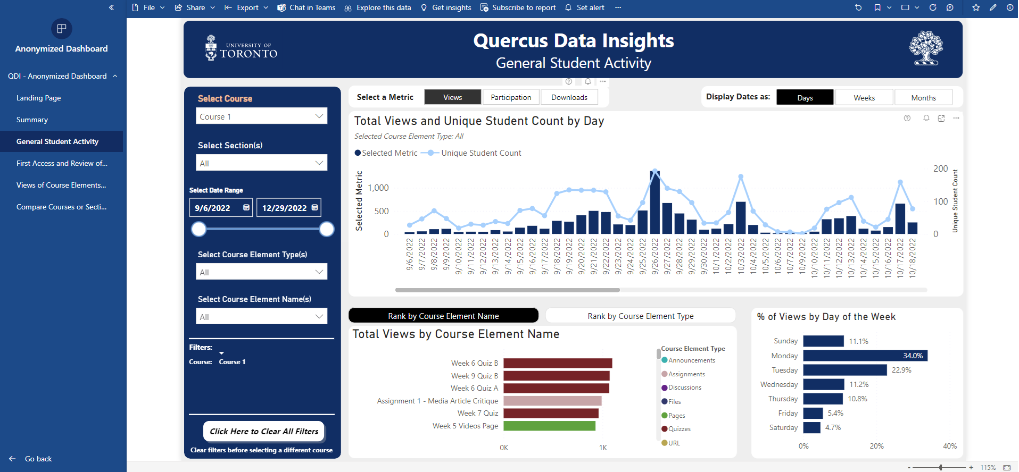This screenshot has width=1019, height=472.
Task: Collapse QDI - Anonymized Dashboard section
Action: (x=115, y=76)
